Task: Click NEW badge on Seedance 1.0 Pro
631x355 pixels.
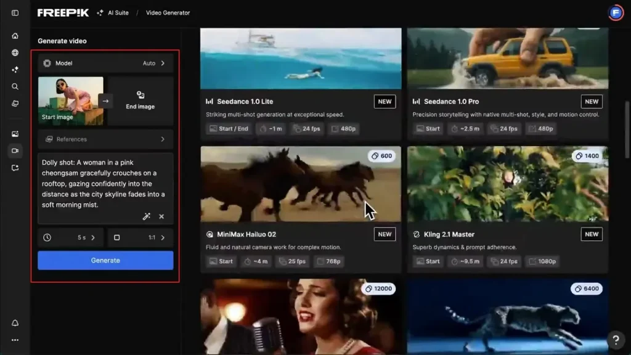Action: point(592,102)
